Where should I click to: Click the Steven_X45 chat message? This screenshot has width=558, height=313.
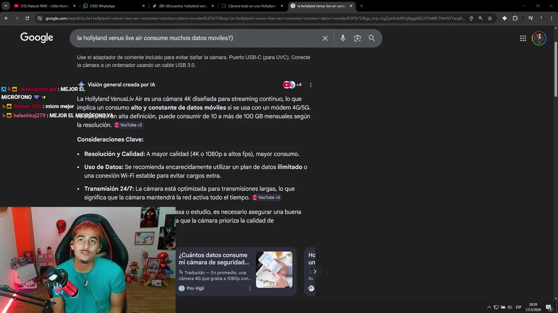coord(38,107)
